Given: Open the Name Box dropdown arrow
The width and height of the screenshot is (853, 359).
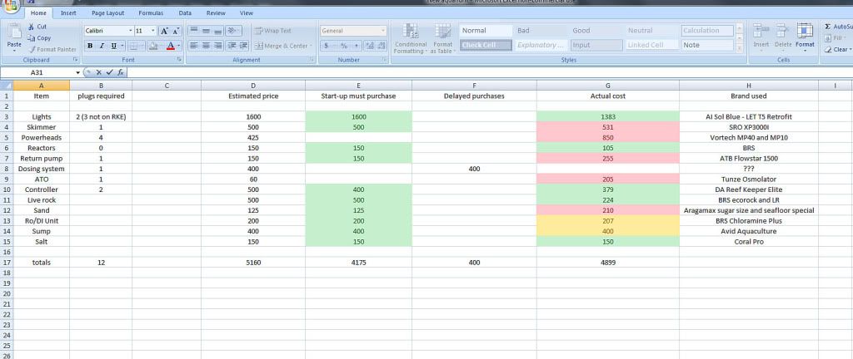Looking at the screenshot, I should 77,72.
